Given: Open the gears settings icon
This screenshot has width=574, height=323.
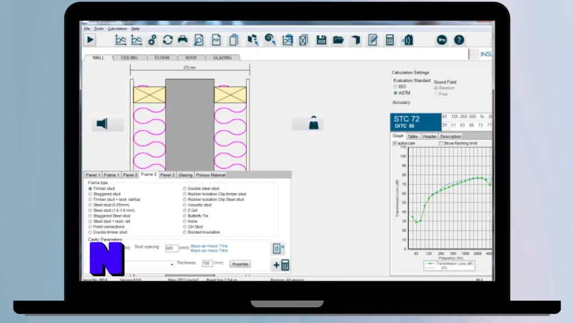Looking at the screenshot, I should click(152, 40).
